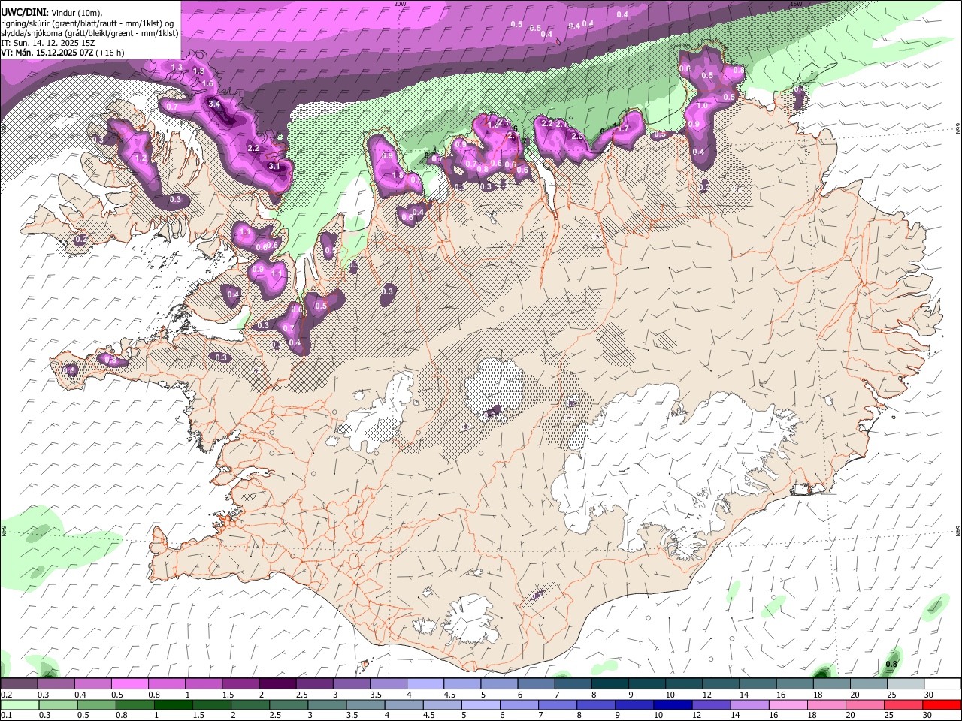This screenshot has height=721, width=962.
Task: Click the top-row legend number '25'
Action: coord(892,695)
